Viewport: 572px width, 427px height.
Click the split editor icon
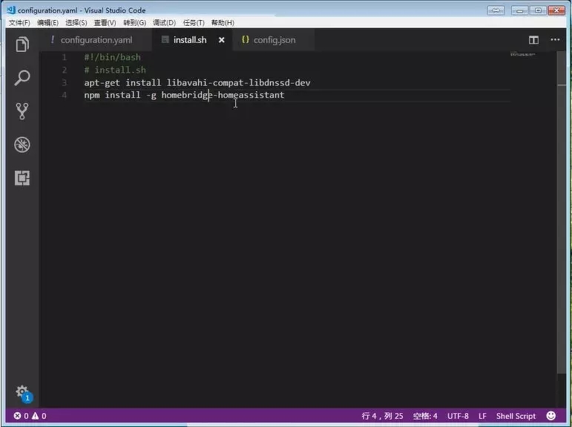pyautogui.click(x=533, y=40)
